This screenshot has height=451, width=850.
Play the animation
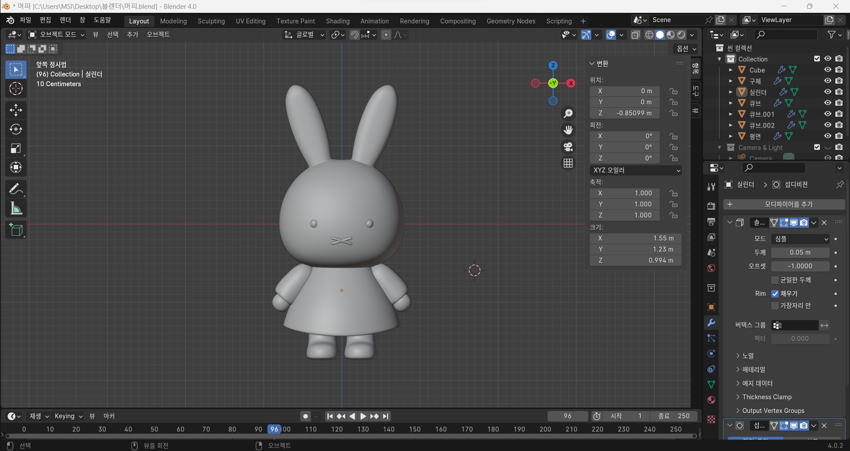tap(363, 416)
